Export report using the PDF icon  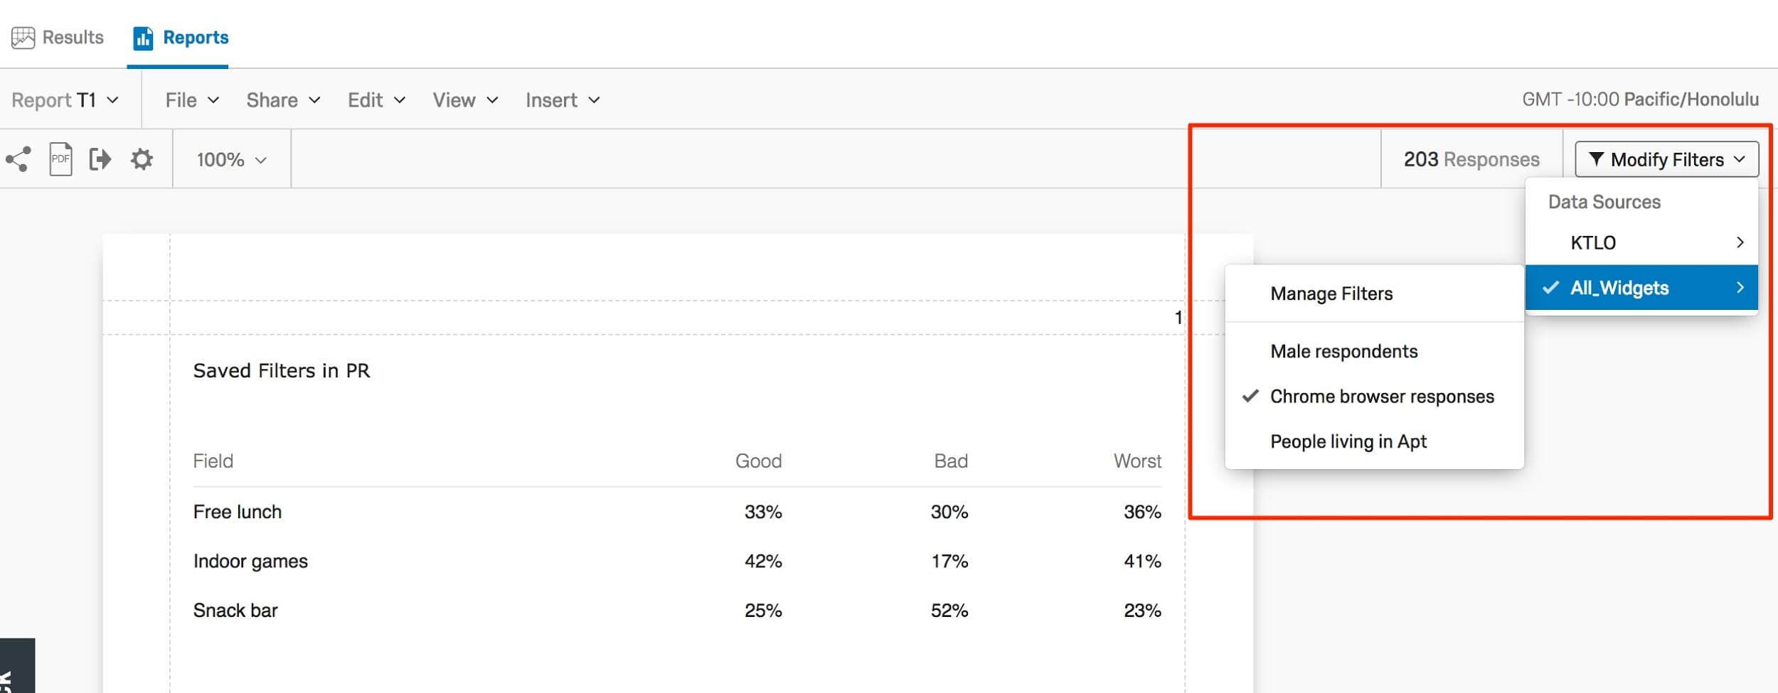click(x=60, y=159)
